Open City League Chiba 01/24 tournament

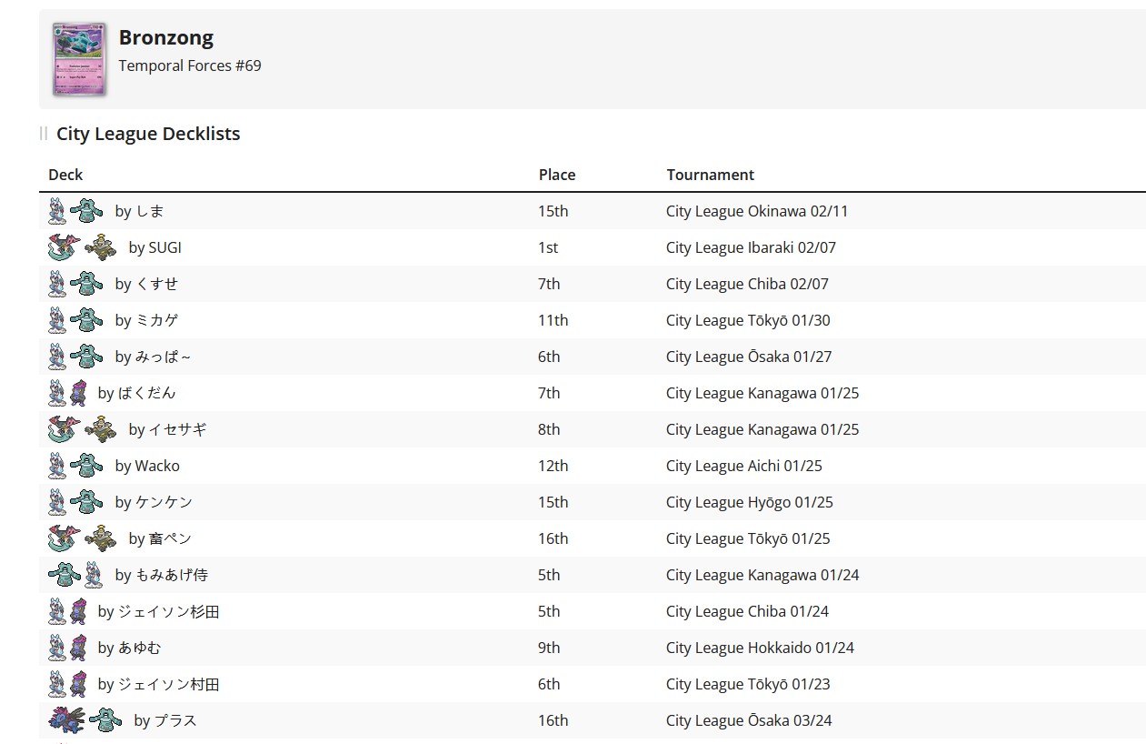747,611
